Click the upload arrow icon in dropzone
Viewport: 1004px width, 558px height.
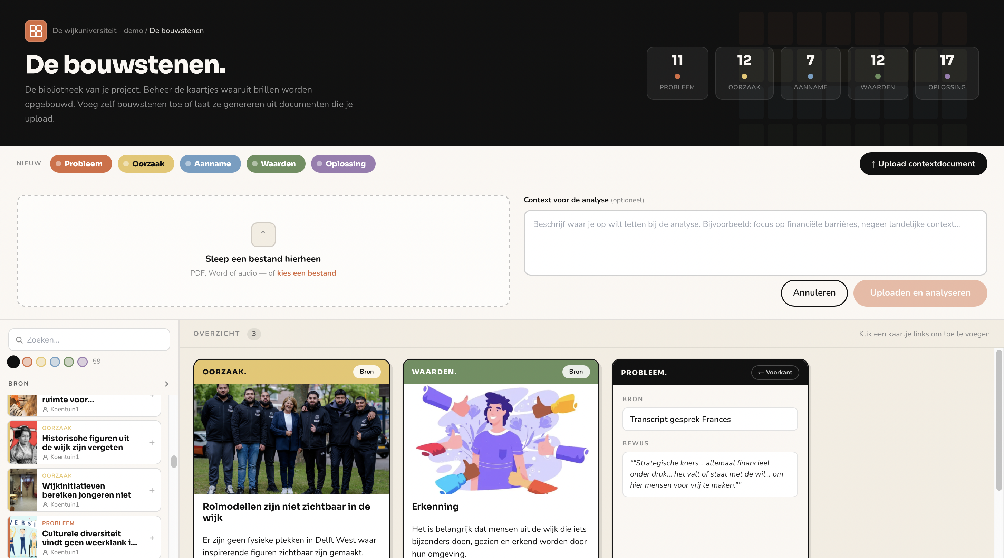263,235
